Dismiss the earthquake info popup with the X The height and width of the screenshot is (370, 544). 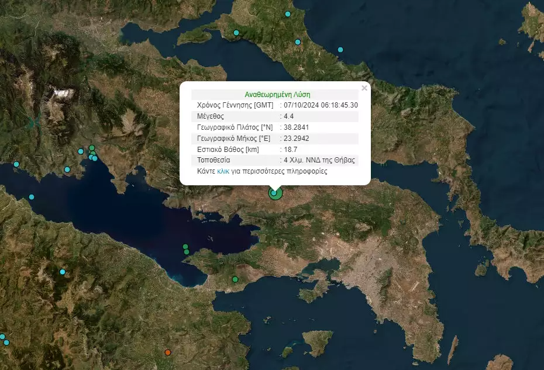(366, 88)
